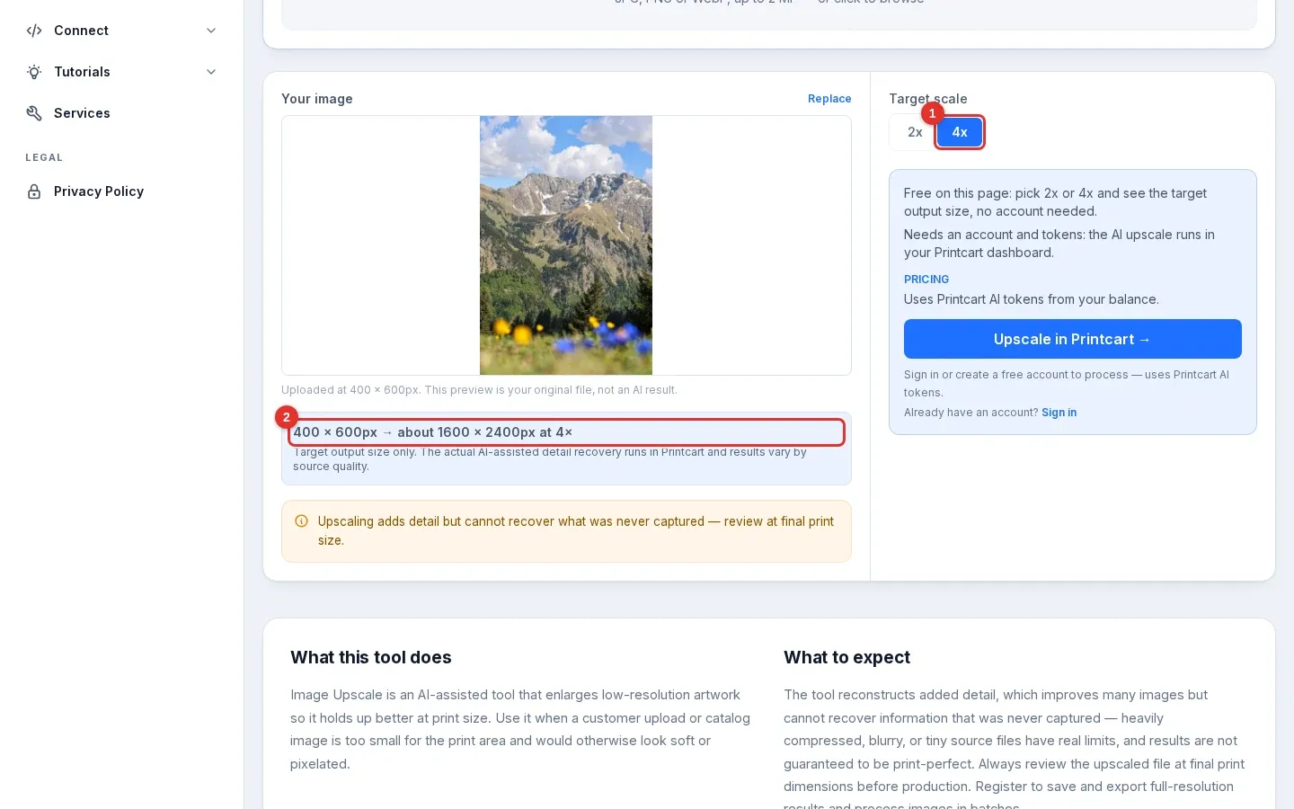This screenshot has height=809, width=1294.
Task: Click 'Uses Printcart AI tokens from your balance'
Action: (x=1032, y=299)
